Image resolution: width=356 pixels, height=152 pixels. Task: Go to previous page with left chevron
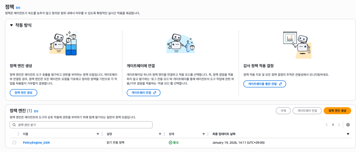[326, 125]
